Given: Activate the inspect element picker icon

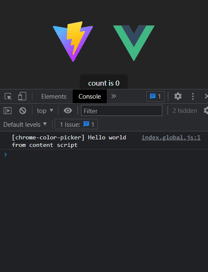Looking at the screenshot, I should point(8,97).
